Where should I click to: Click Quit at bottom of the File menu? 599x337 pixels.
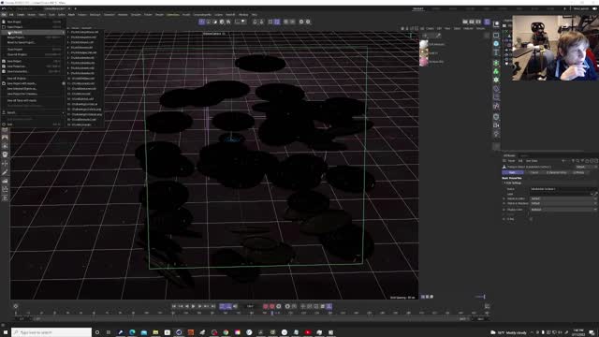pyautogui.click(x=9, y=125)
